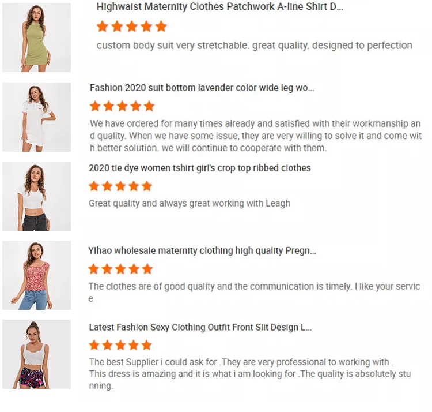The width and height of the screenshot is (432, 412).
Task: Click star rating of Latest Fashion review
Action: pos(120,345)
